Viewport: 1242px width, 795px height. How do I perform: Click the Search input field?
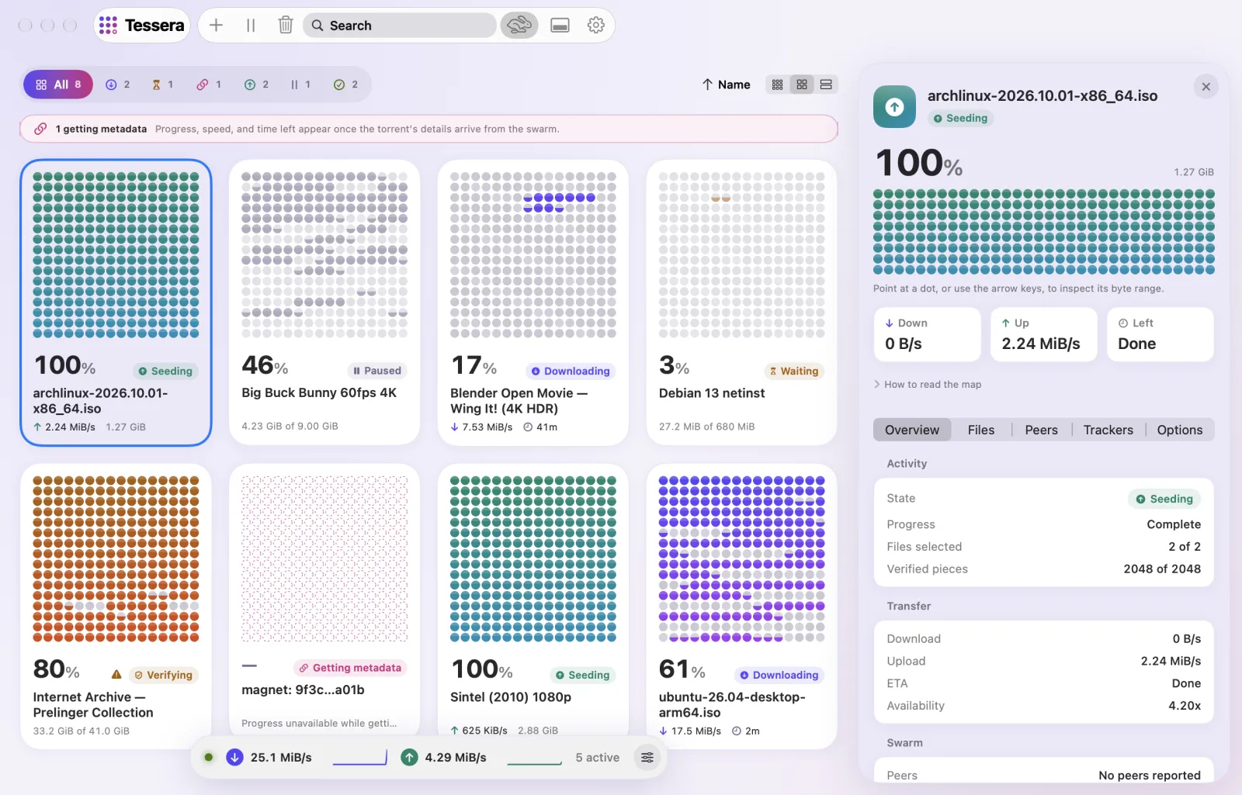[400, 26]
